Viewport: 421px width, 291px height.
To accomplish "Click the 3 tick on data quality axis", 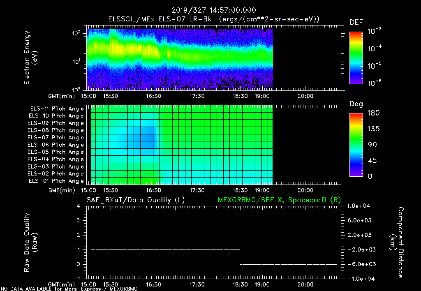I will [x=79, y=220].
